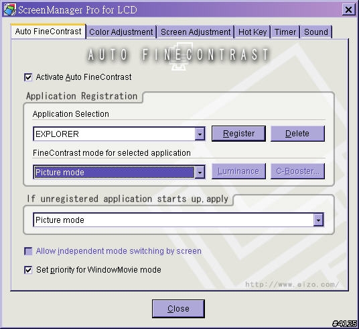Switch to the Auto FineContrast tab
The image size is (359, 329).
pyautogui.click(x=48, y=32)
